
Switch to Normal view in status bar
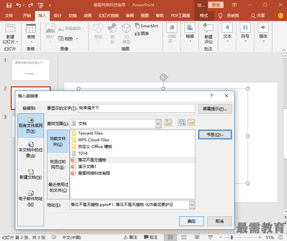click(x=171, y=237)
